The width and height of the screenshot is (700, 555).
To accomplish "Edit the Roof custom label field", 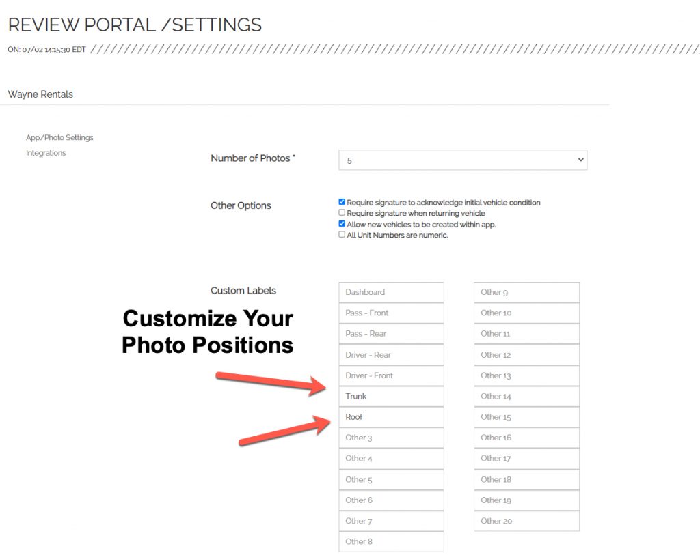I will pyautogui.click(x=392, y=417).
